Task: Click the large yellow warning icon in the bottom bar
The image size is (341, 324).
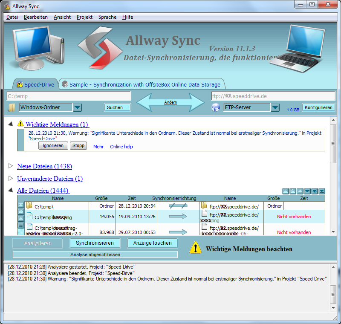Action: coord(195,248)
